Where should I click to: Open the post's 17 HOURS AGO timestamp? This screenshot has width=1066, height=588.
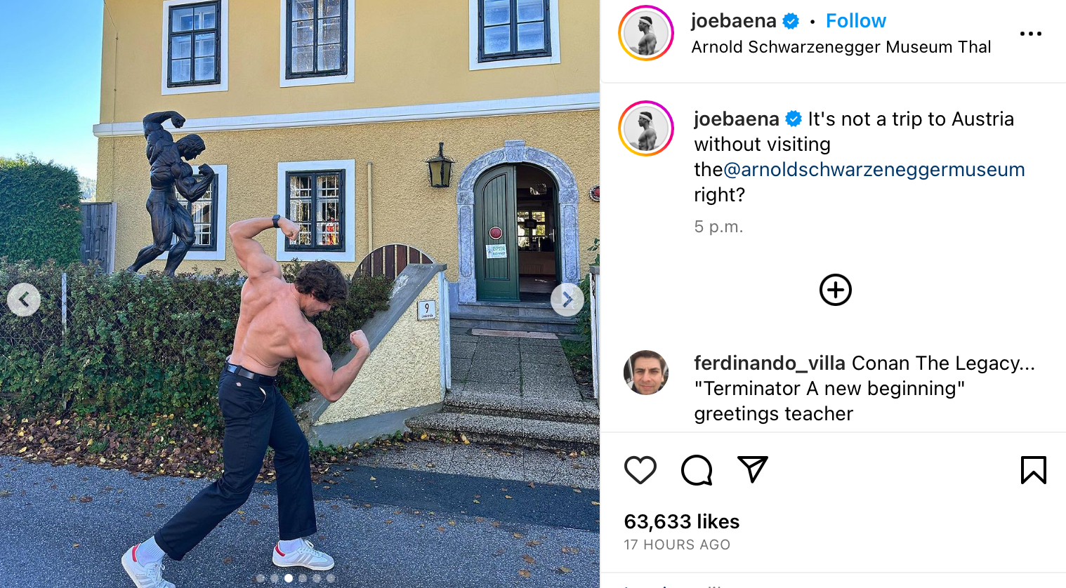click(677, 544)
